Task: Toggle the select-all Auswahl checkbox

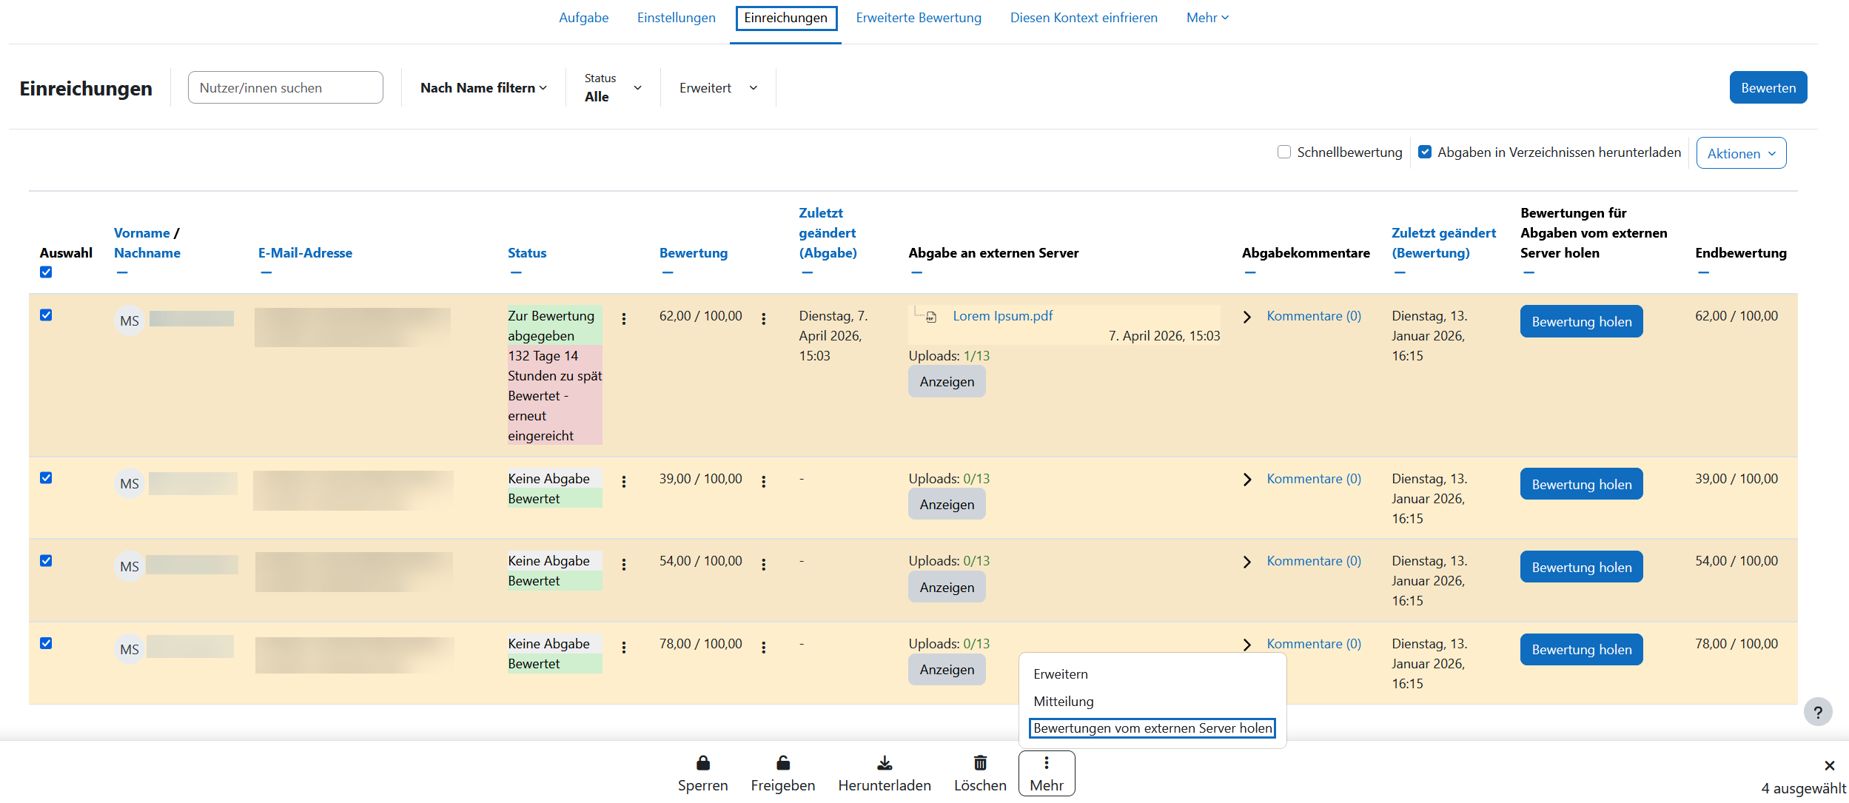Action: coord(46,272)
